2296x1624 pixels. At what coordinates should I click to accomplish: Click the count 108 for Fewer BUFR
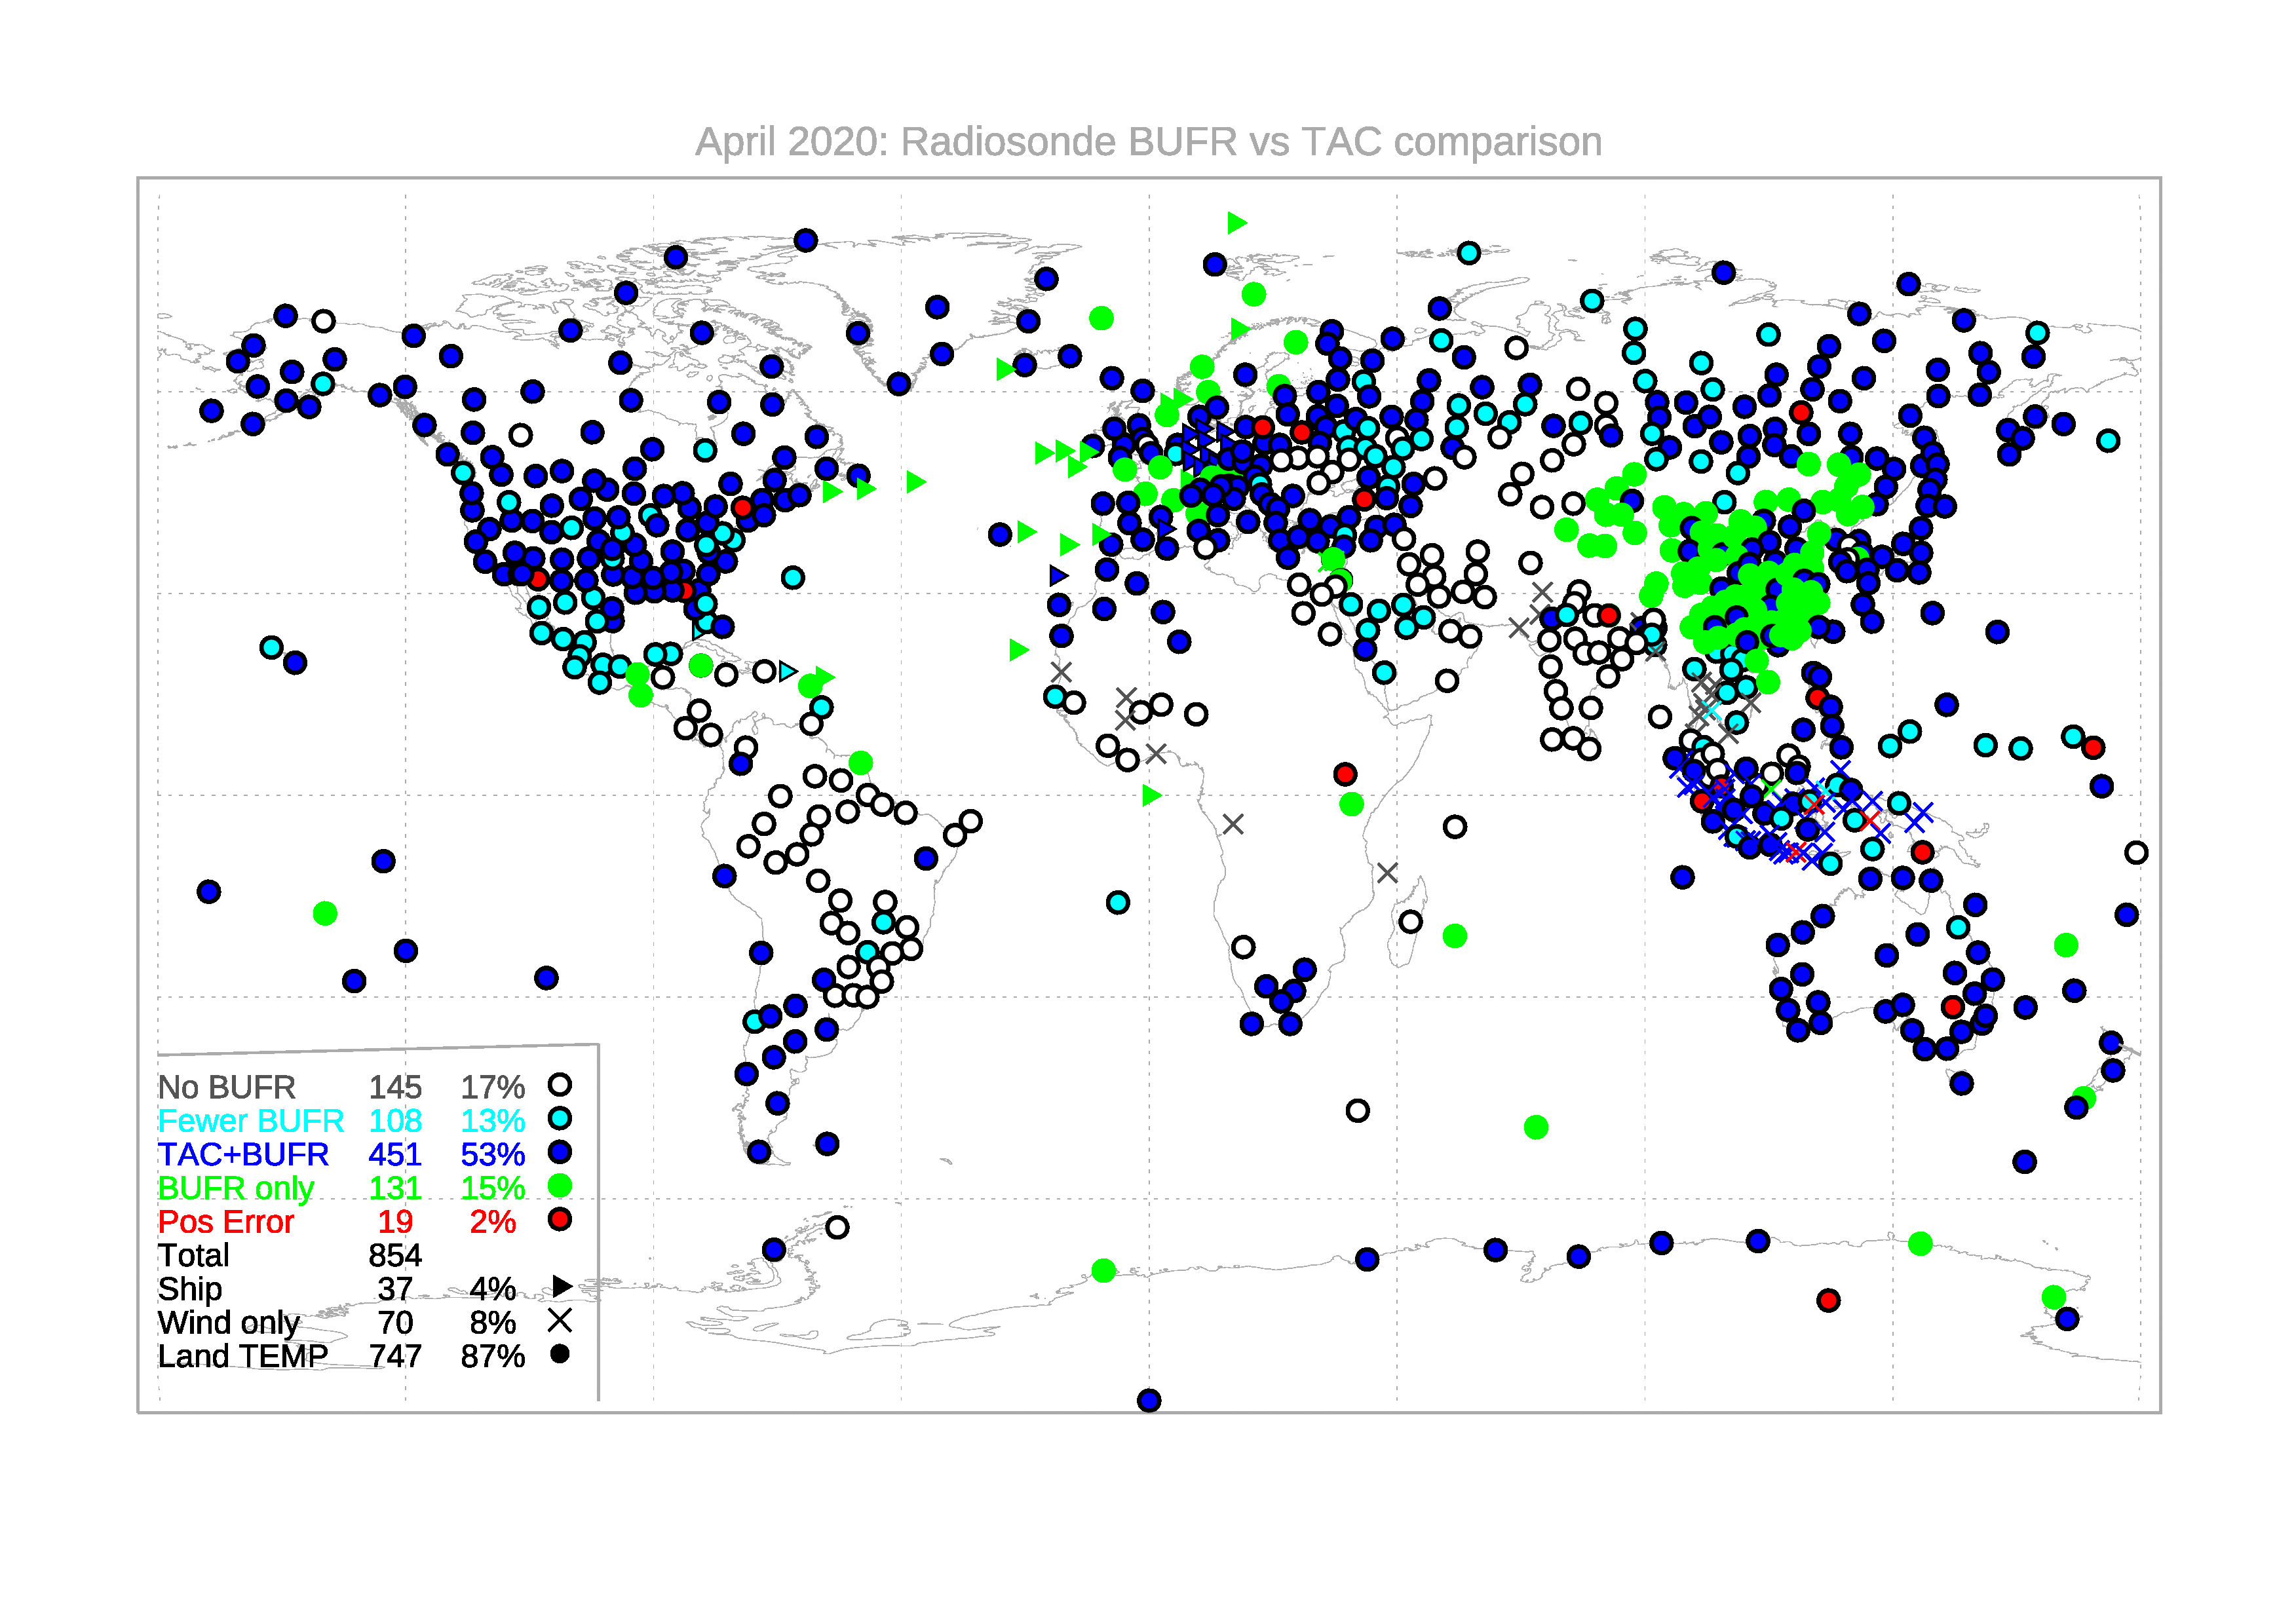coord(395,1121)
